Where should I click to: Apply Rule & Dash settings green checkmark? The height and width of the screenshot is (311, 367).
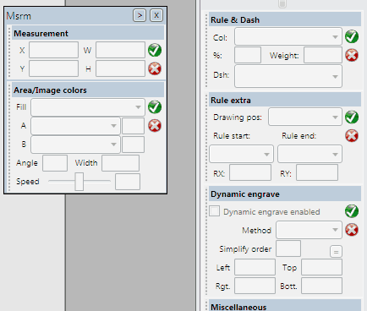352,36
